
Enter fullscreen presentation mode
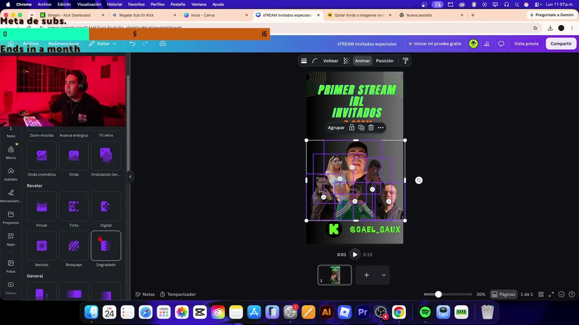click(x=551, y=294)
